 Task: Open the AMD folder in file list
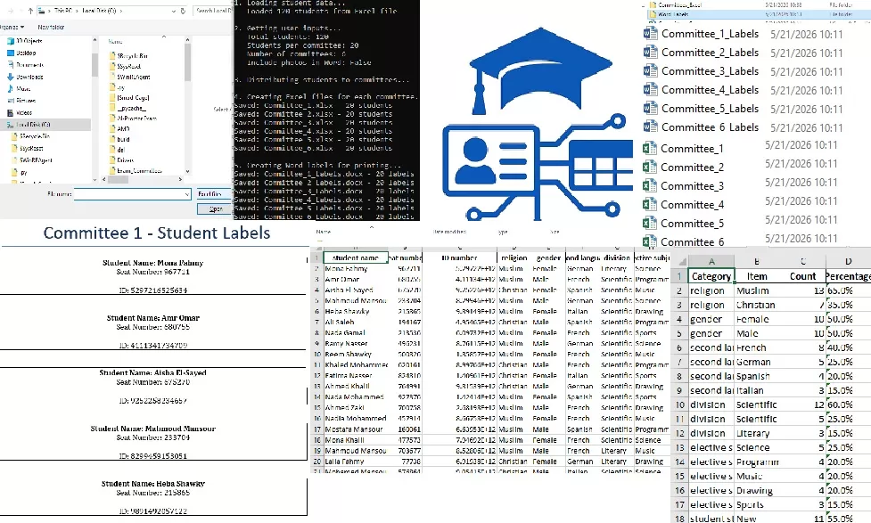point(123,129)
